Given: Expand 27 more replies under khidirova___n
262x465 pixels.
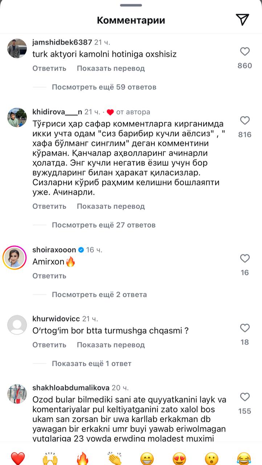Looking at the screenshot, I should click(x=104, y=225).
